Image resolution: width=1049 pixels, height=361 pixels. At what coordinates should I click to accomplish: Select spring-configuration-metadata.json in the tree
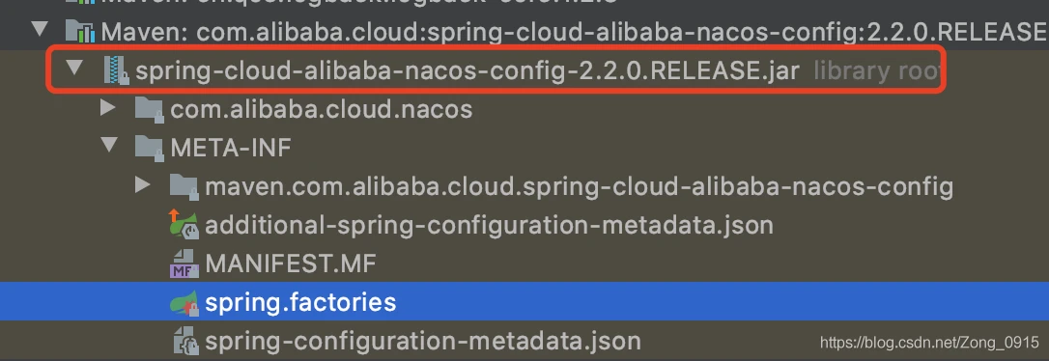tap(423, 341)
